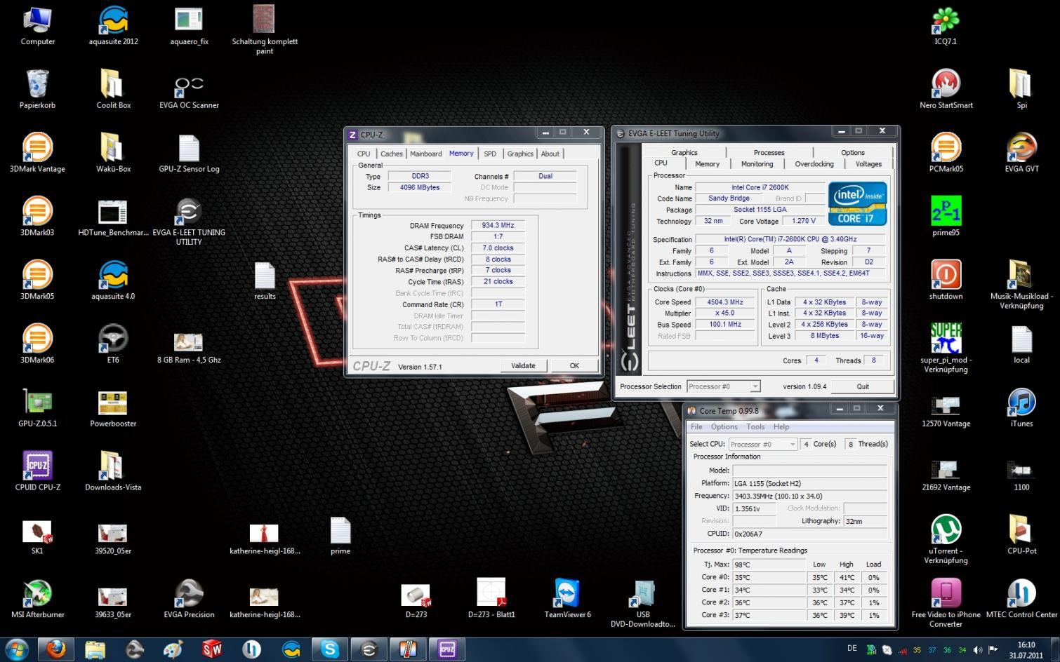Click the DRAM Frequency value field

click(498, 226)
